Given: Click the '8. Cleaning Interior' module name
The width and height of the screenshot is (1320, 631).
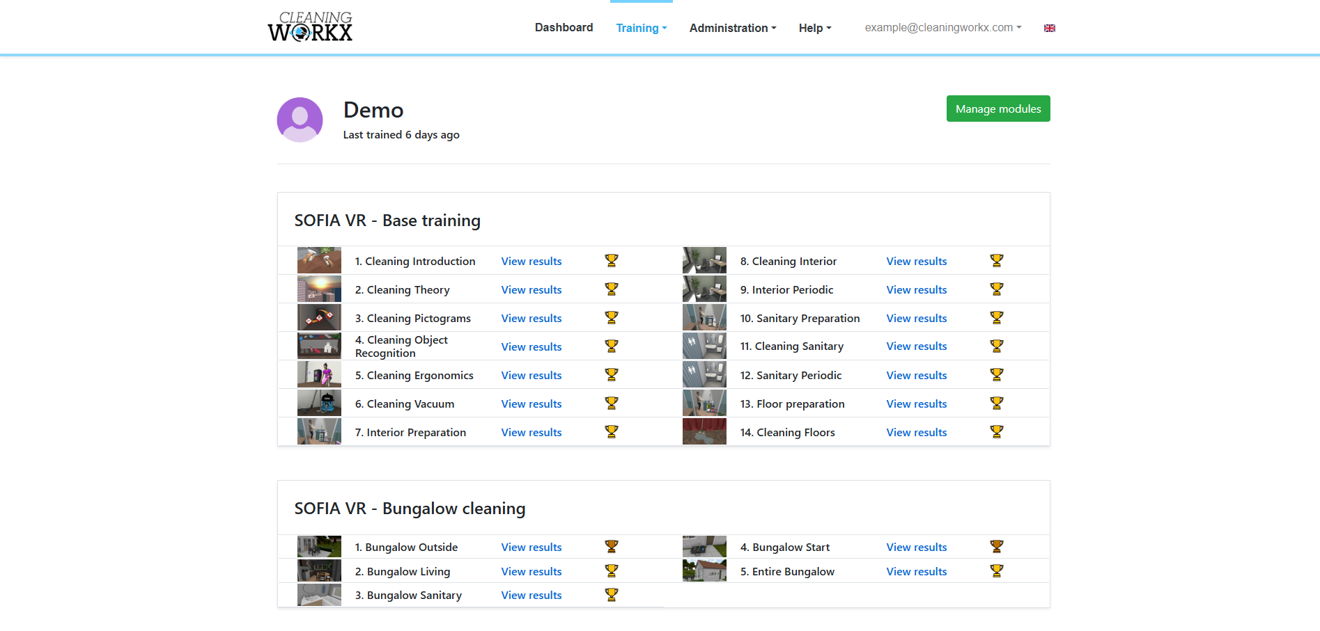Looking at the screenshot, I should pos(789,261).
